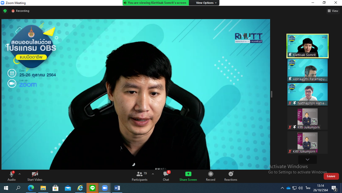Select Akkrawuthi Paramapu video thumbnail

click(x=308, y=70)
